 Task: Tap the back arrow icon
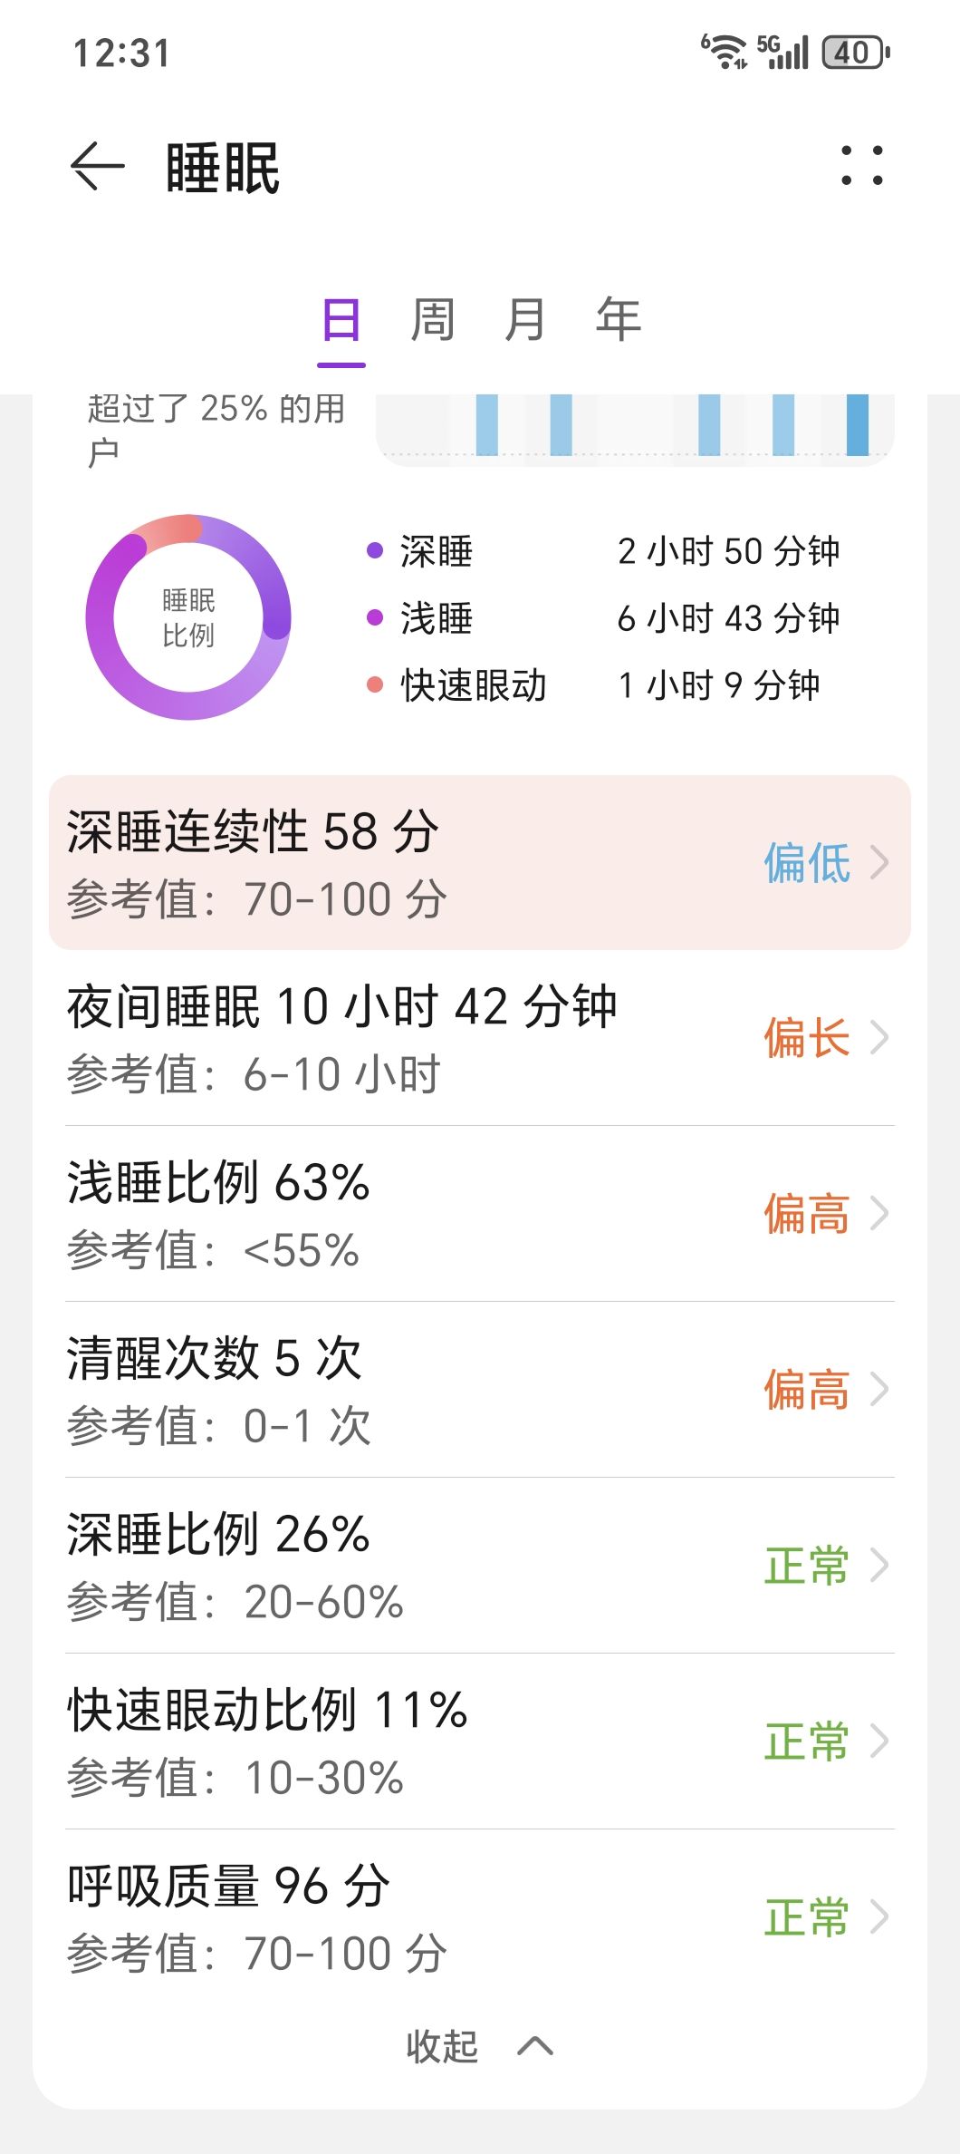pyautogui.click(x=97, y=167)
